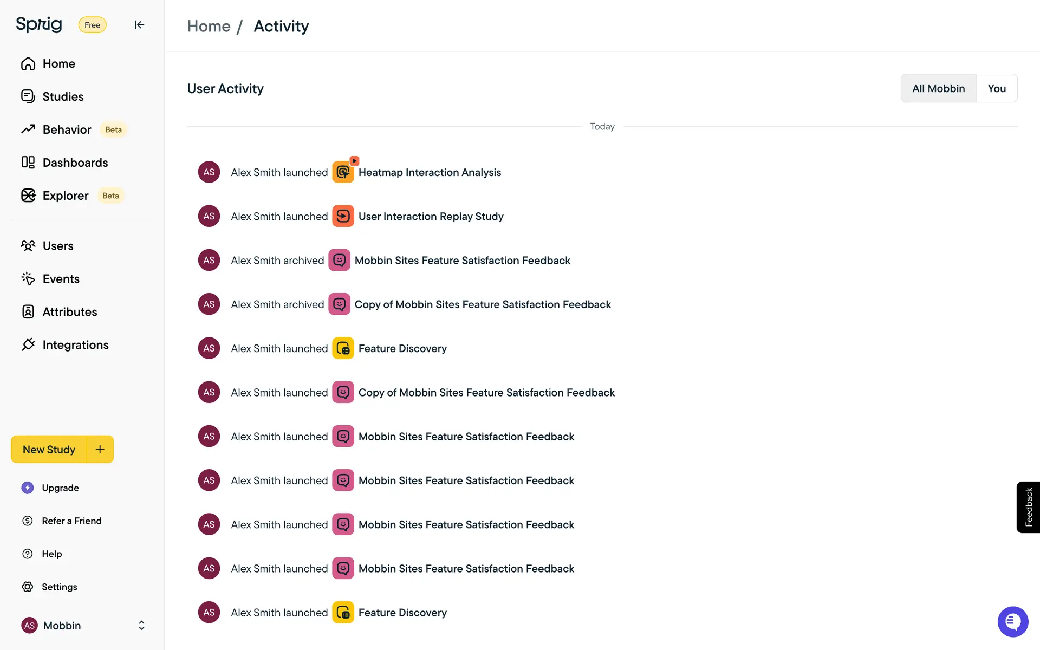Open the vertical Feedback tab
Viewport: 1040px width, 650px height.
tap(1028, 507)
